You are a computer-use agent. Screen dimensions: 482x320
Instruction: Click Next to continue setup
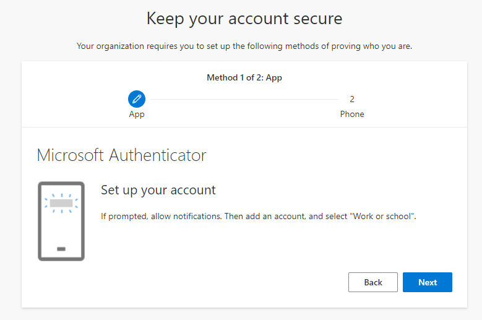[428, 282]
